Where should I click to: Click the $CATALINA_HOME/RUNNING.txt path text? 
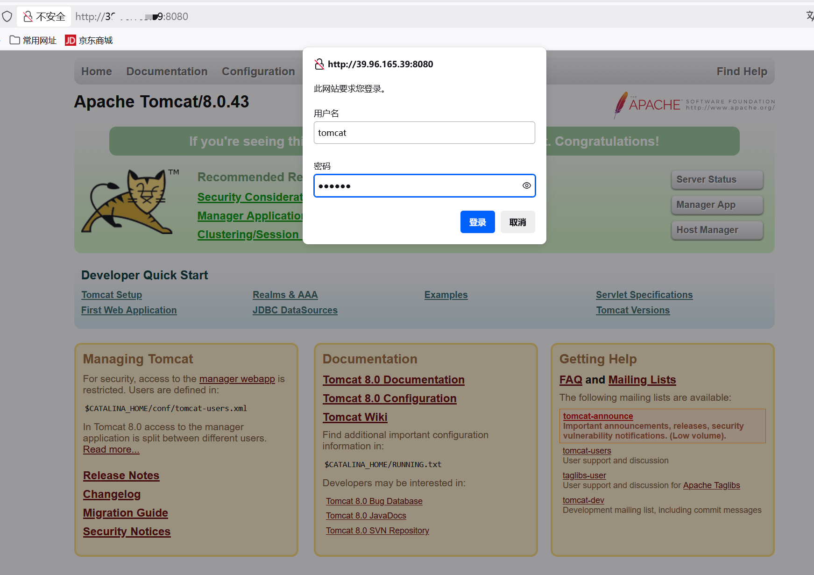pos(383,464)
